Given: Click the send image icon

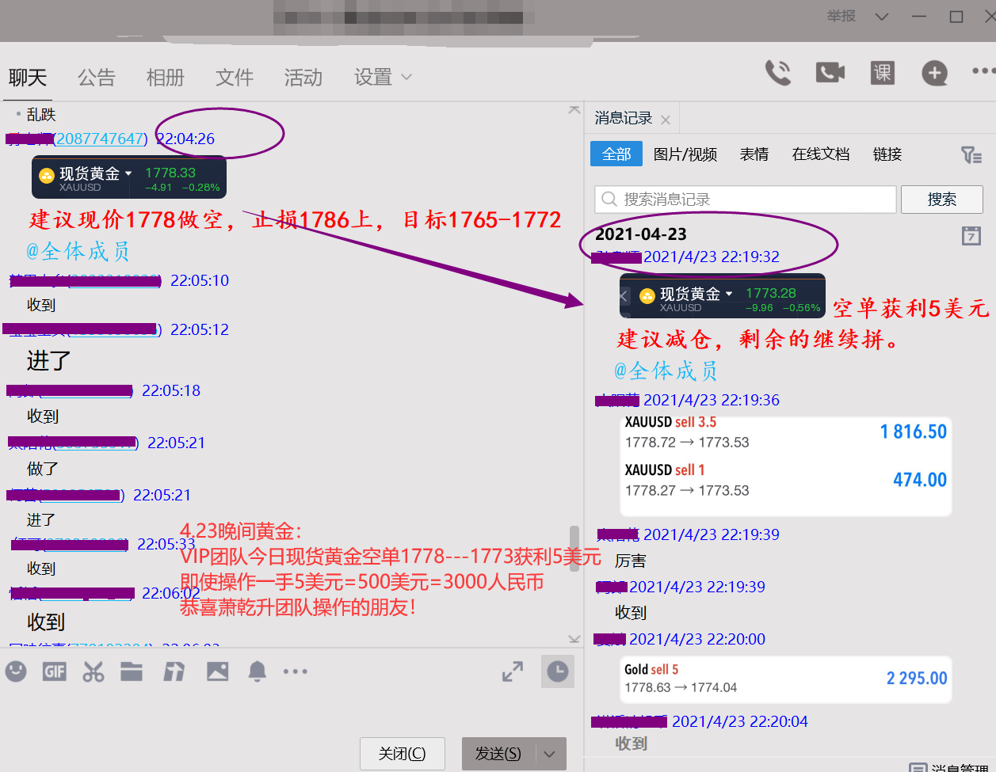Looking at the screenshot, I should coord(217,672).
